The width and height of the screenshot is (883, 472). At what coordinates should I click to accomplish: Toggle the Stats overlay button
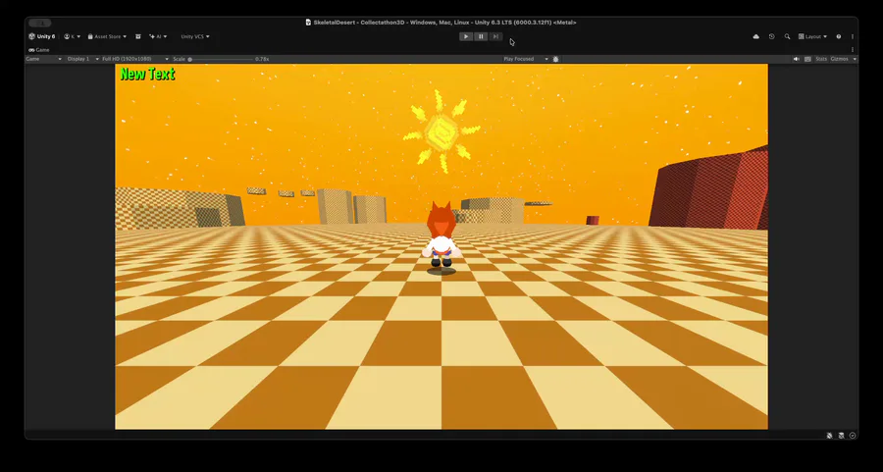click(x=821, y=59)
